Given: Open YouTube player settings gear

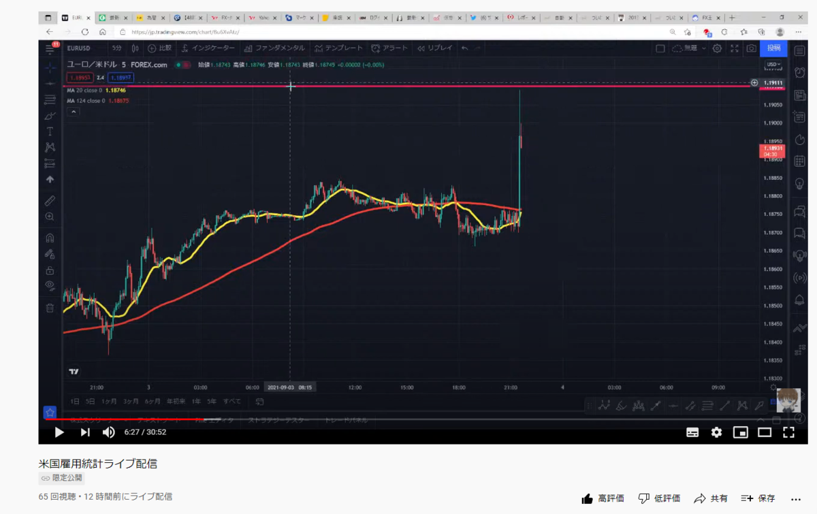Looking at the screenshot, I should coord(716,432).
